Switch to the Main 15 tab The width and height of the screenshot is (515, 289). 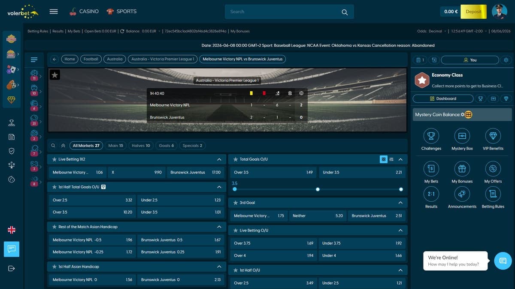tap(115, 146)
